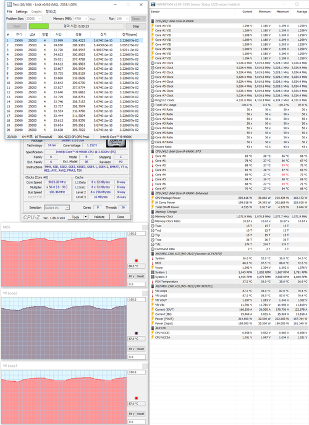This screenshot has height=425, width=309.
Task: Click the fan icon beside System 1
Action: tap(153, 272)
